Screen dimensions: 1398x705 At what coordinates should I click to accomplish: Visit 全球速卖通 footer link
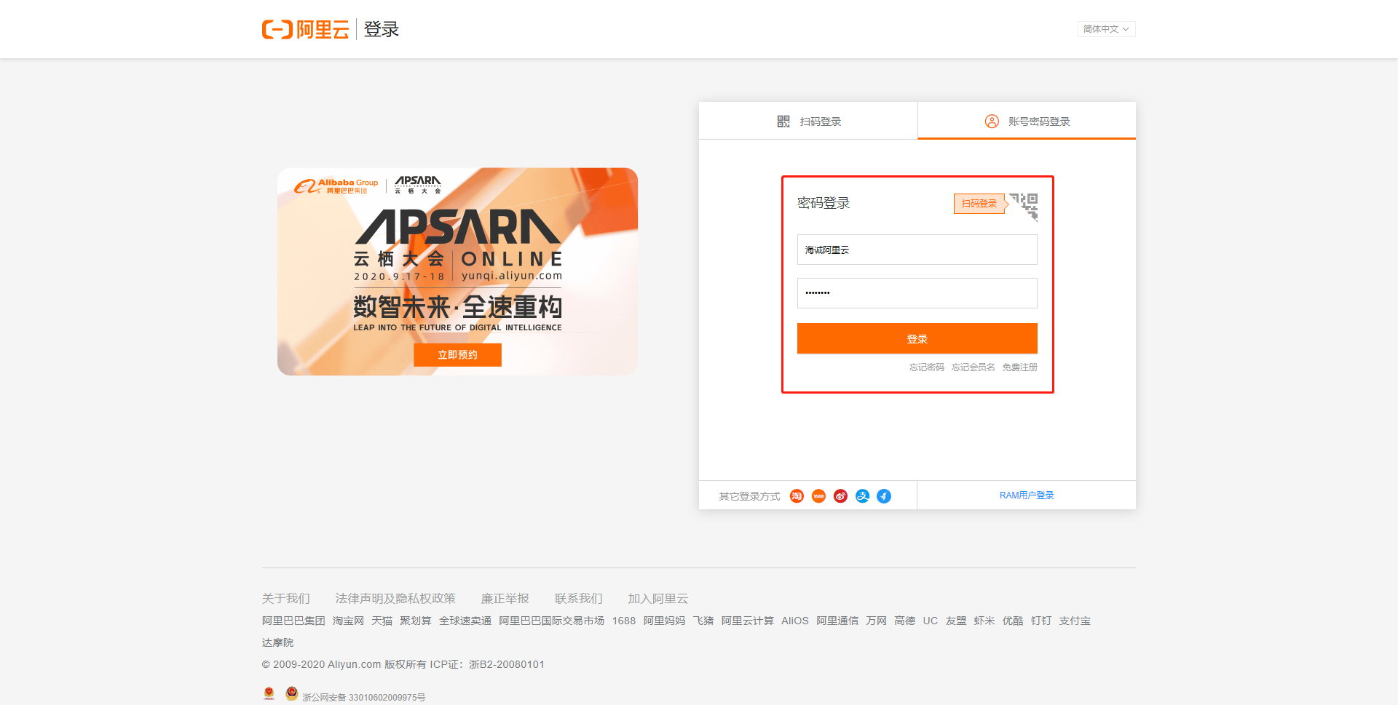pyautogui.click(x=465, y=621)
